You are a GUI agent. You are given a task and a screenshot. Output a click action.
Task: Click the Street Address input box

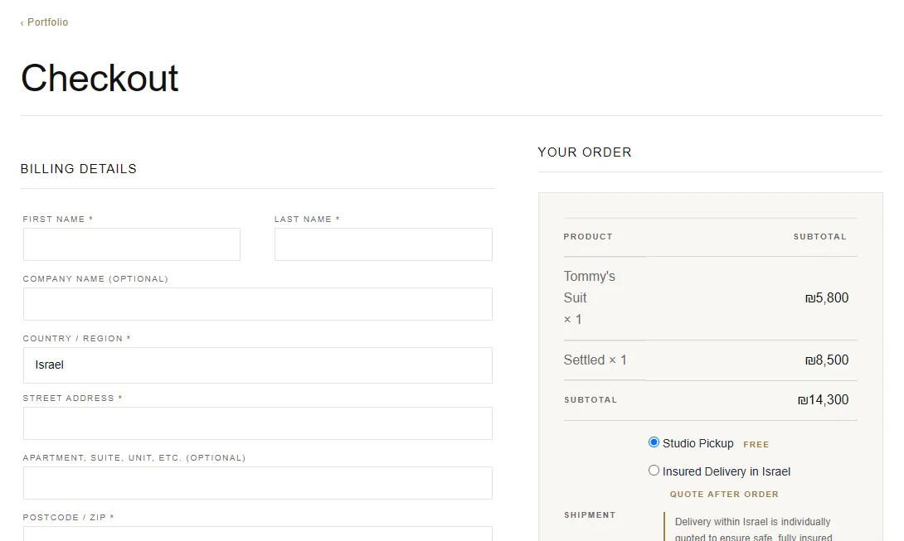pyautogui.click(x=258, y=423)
